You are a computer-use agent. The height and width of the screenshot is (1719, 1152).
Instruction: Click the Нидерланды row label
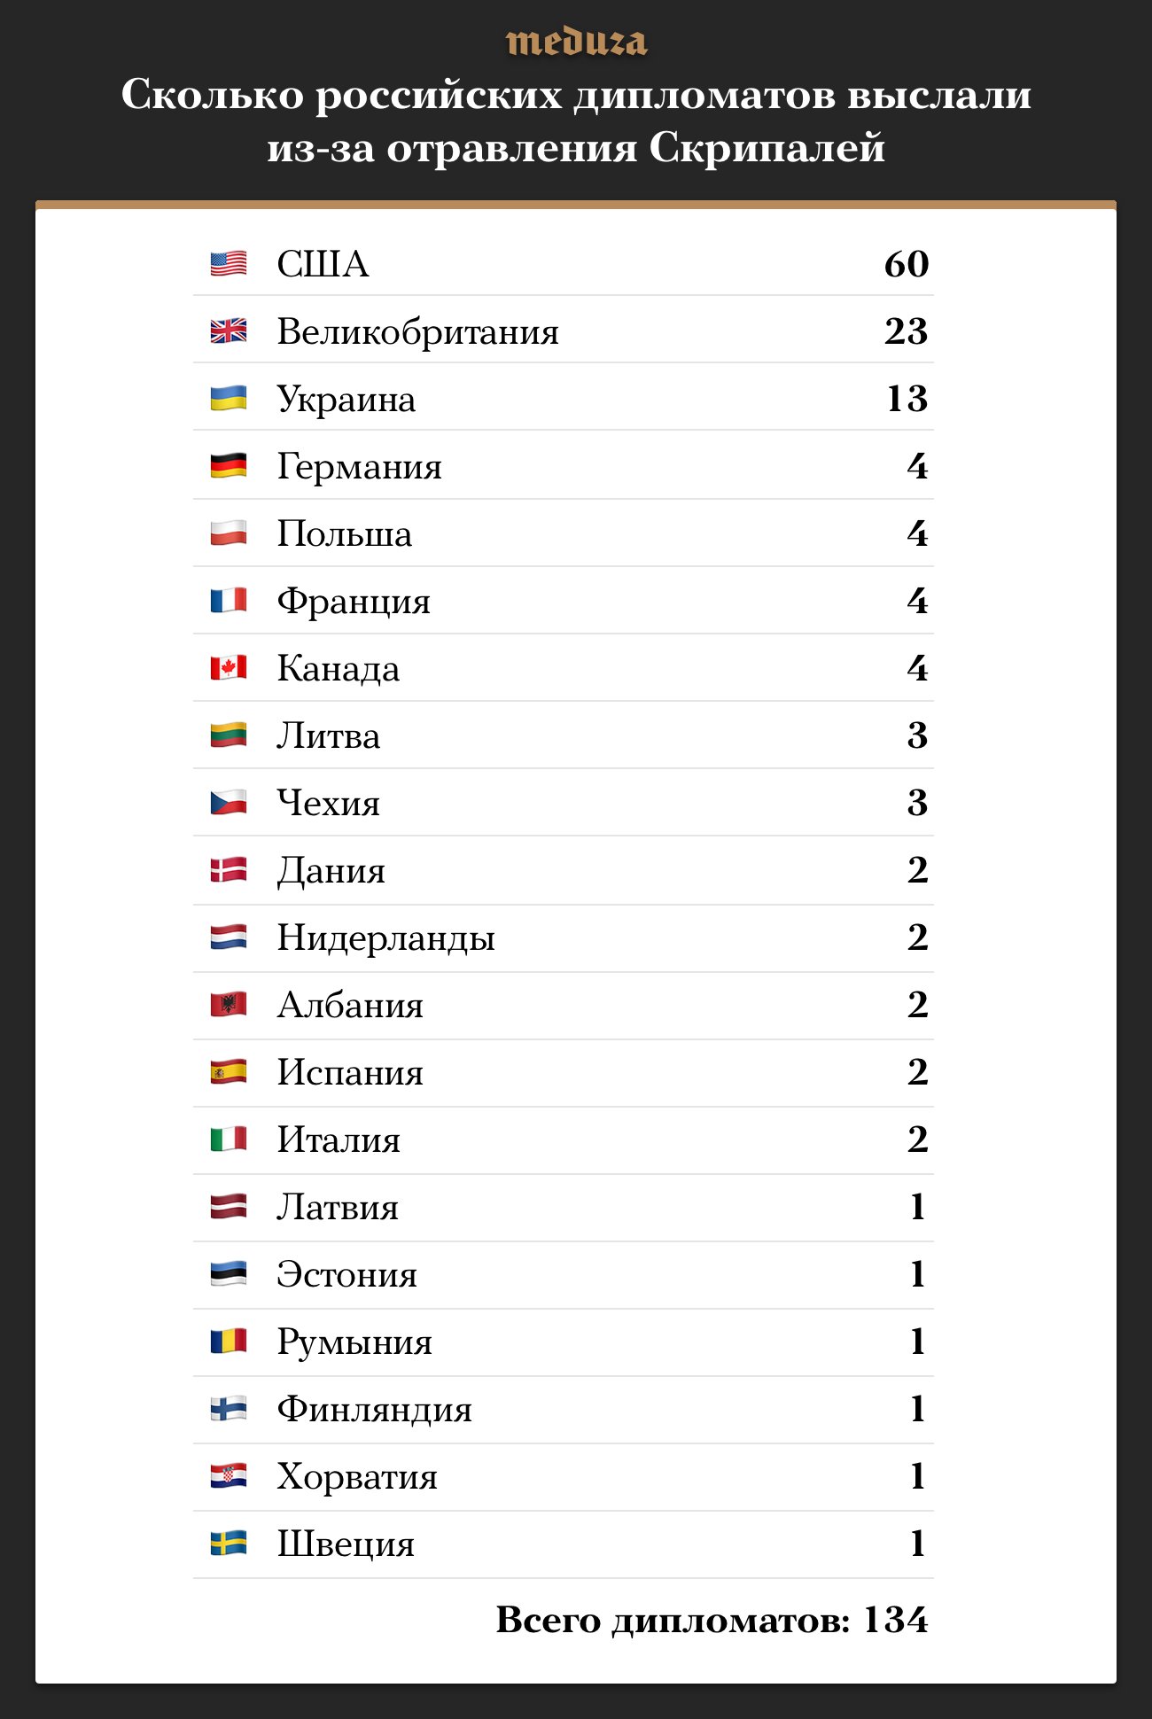coord(385,937)
